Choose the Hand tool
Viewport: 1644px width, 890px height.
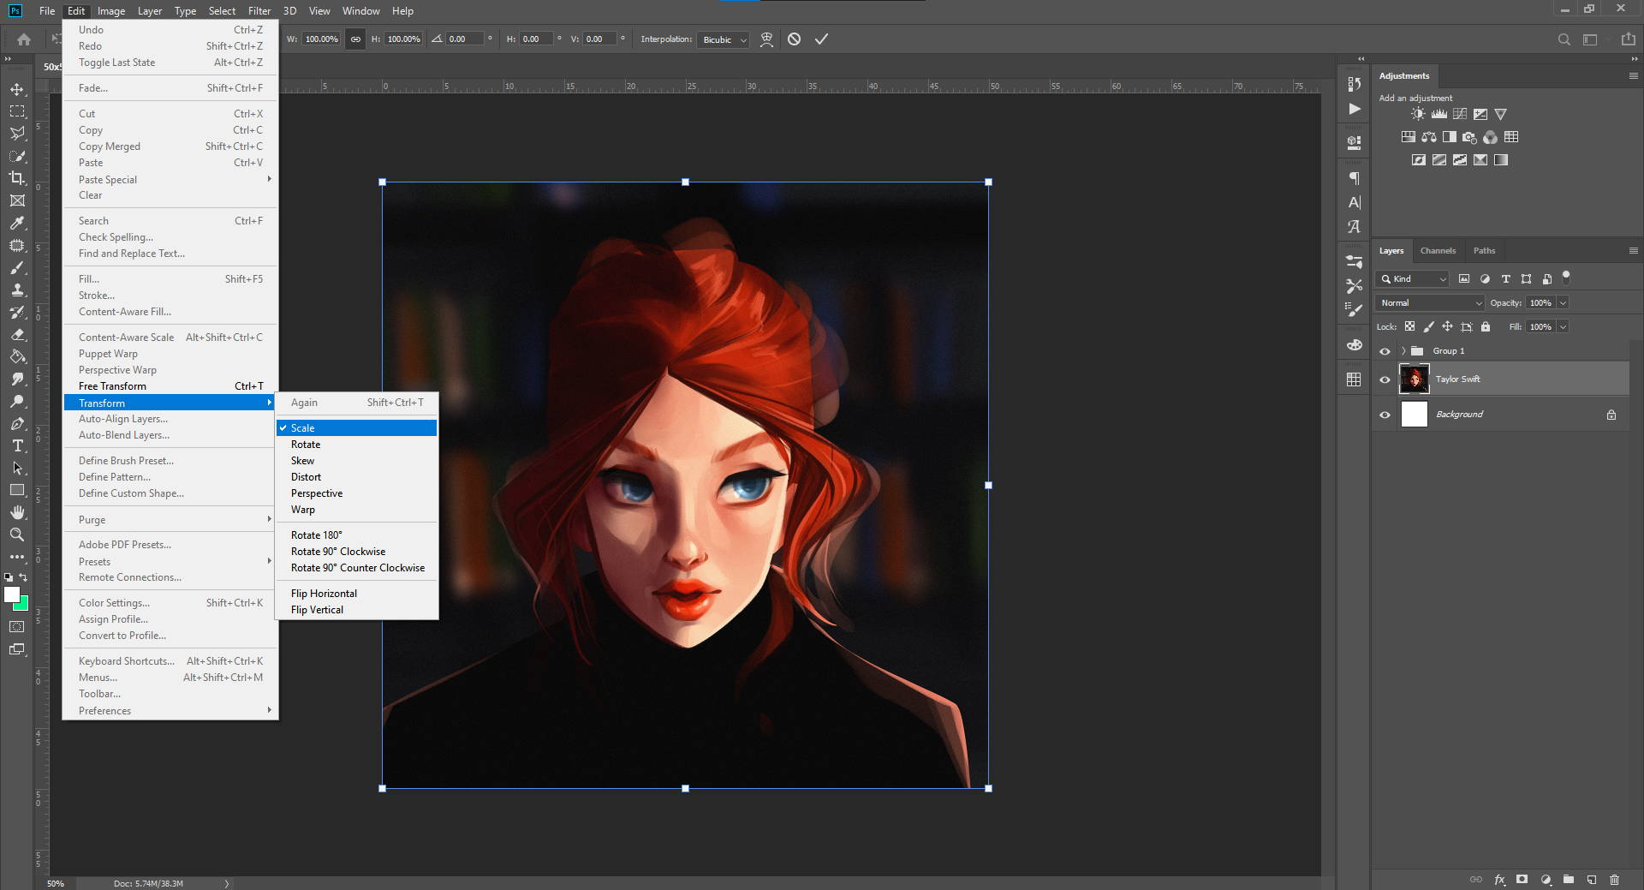[17, 512]
